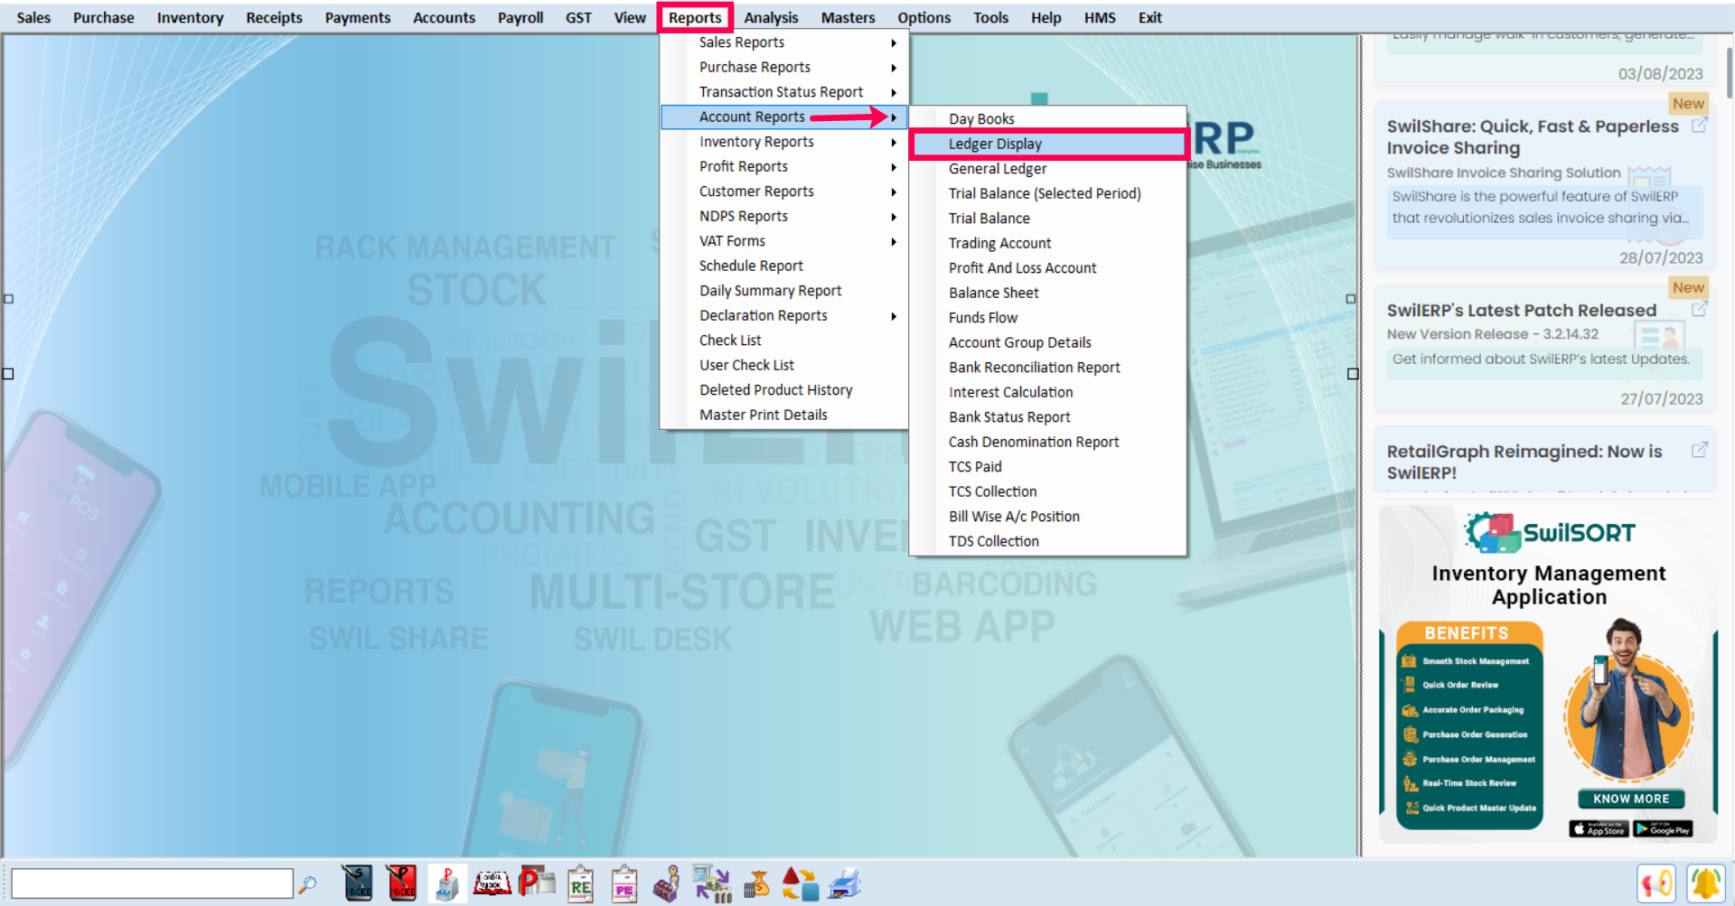Image resolution: width=1735 pixels, height=906 pixels.
Task: Open the green RE clipboard icon
Action: click(580, 883)
